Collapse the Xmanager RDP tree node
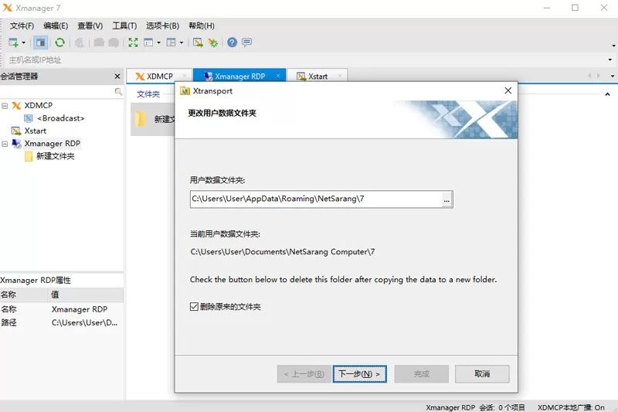The height and width of the screenshot is (412, 618). (x=5, y=144)
